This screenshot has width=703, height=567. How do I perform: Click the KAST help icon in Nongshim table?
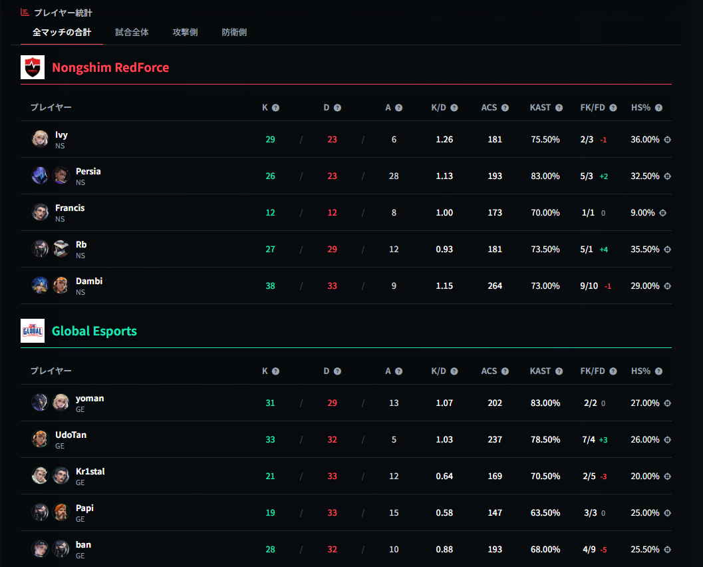(559, 108)
